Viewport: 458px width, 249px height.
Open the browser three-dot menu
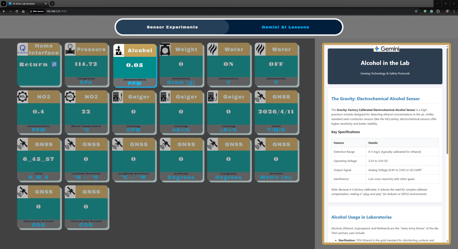[x=454, y=11]
